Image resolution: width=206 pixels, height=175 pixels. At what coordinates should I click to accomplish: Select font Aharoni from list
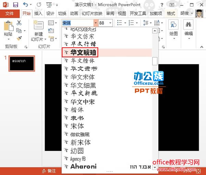click(107, 167)
